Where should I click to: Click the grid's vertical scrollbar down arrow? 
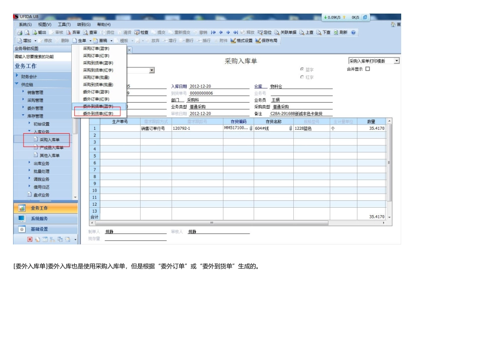tap(389, 217)
